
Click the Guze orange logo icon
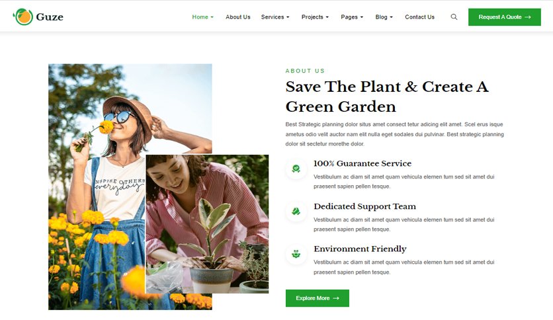click(x=23, y=17)
